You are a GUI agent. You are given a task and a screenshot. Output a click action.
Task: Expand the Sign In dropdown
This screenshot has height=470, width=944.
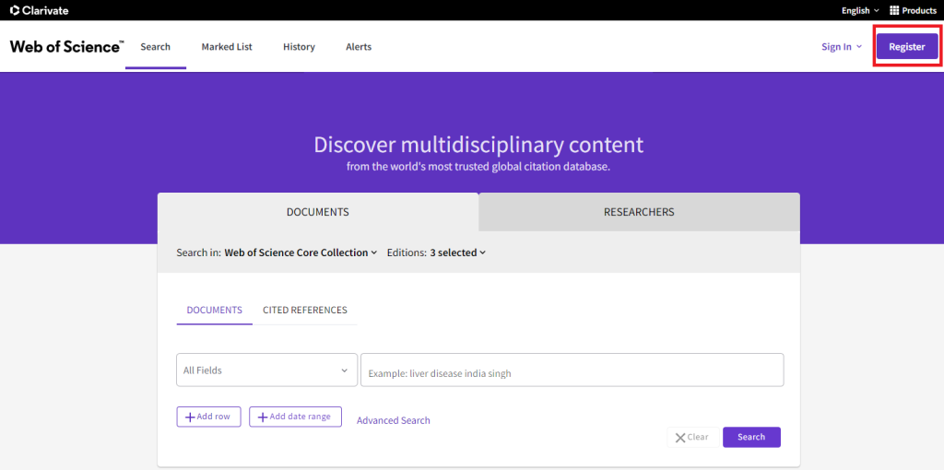842,46
